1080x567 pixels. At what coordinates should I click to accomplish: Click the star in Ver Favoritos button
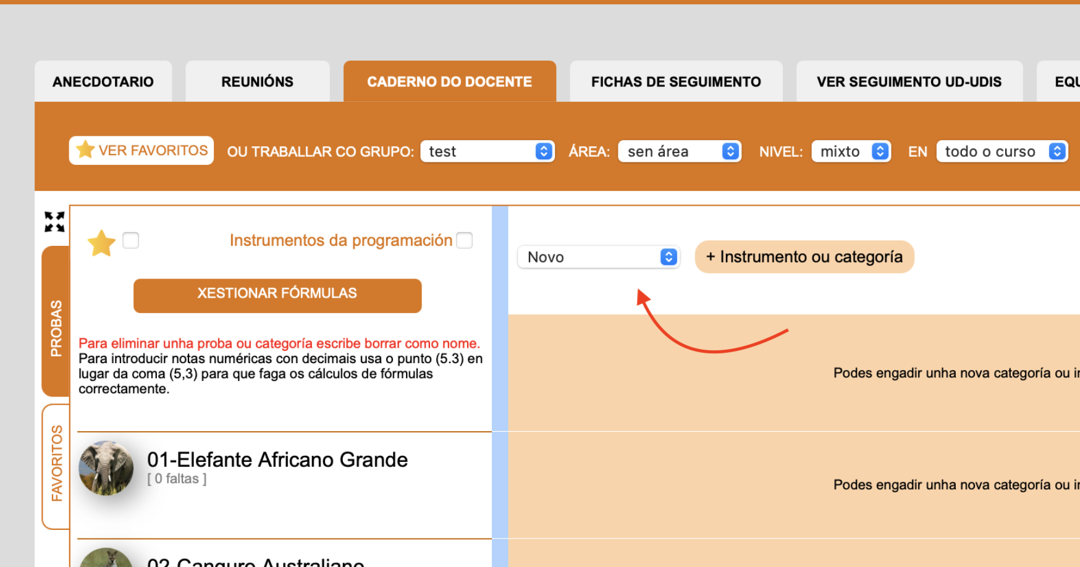[x=85, y=149]
